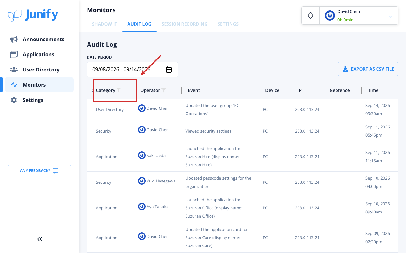Click Yuki Hasegawa's avatar icon

(142, 181)
